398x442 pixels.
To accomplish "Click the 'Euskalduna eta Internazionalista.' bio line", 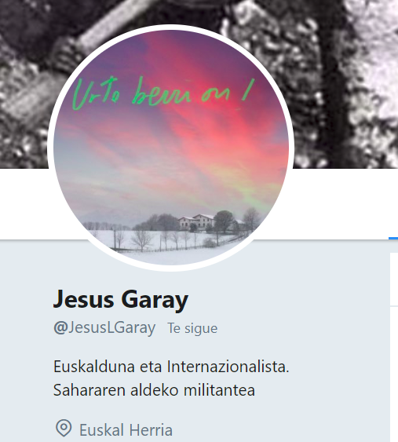I will [171, 367].
